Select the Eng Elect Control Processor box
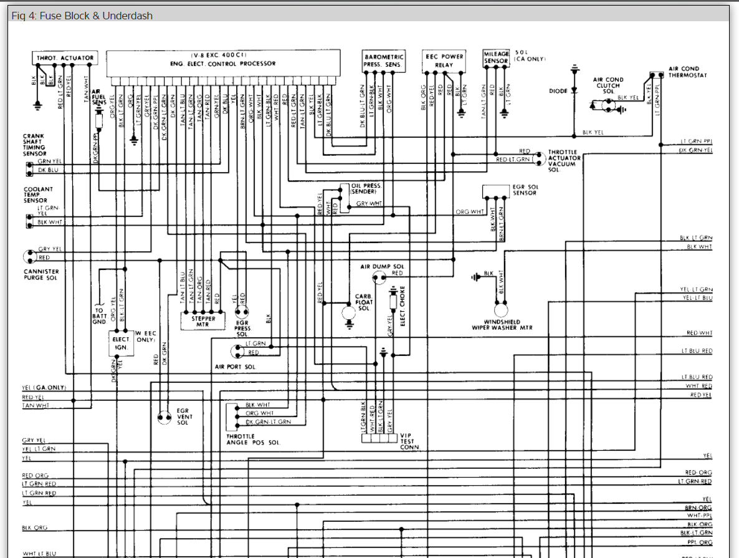This screenshot has width=739, height=558. pyautogui.click(x=223, y=63)
